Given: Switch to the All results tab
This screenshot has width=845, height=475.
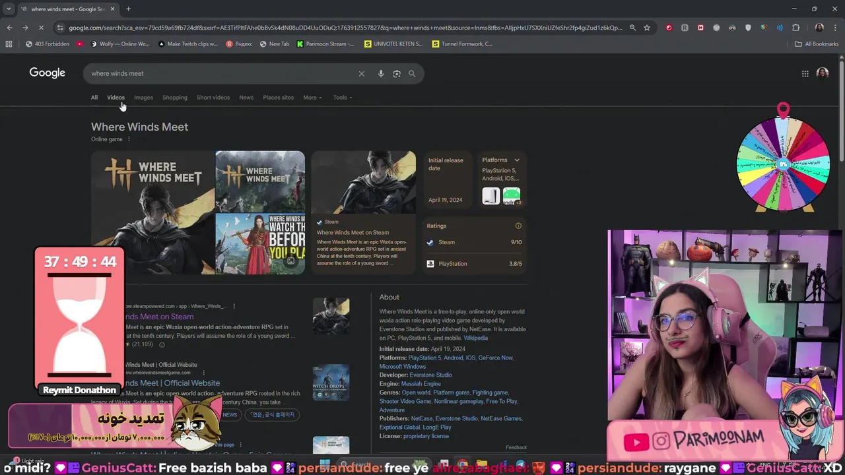Looking at the screenshot, I should point(94,98).
